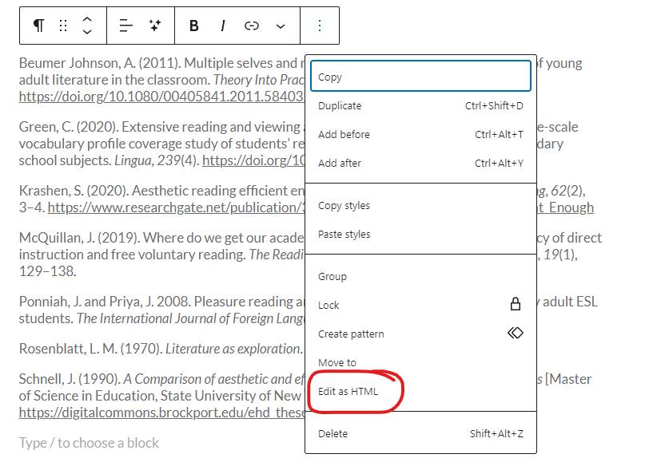Click the drag handle icon in toolbar

(63, 26)
